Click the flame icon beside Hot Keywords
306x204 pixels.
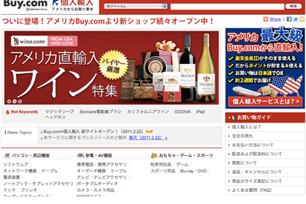(x=8, y=112)
